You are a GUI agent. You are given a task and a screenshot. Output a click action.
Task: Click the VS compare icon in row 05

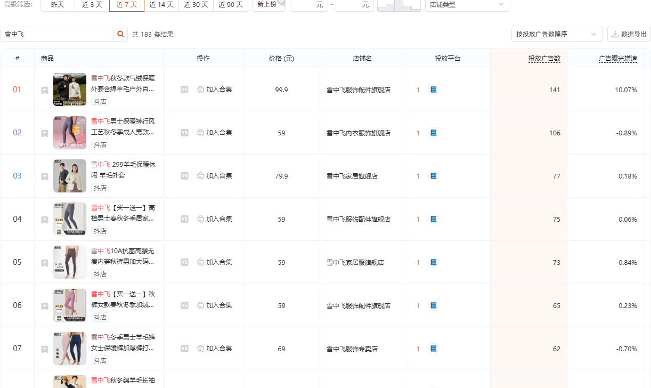coord(184,262)
